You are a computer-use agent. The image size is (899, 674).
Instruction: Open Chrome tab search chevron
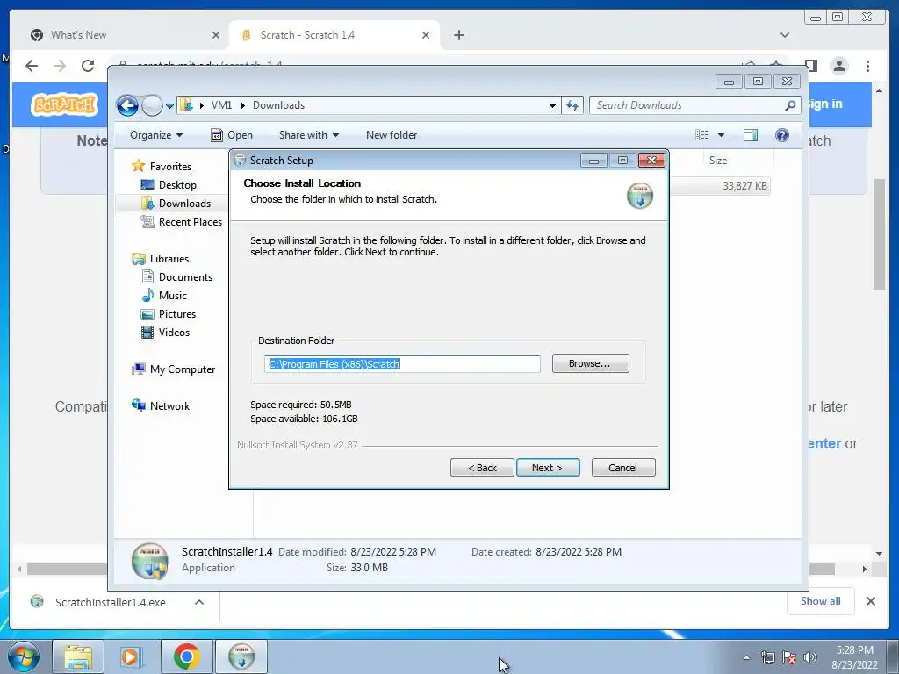click(x=785, y=35)
